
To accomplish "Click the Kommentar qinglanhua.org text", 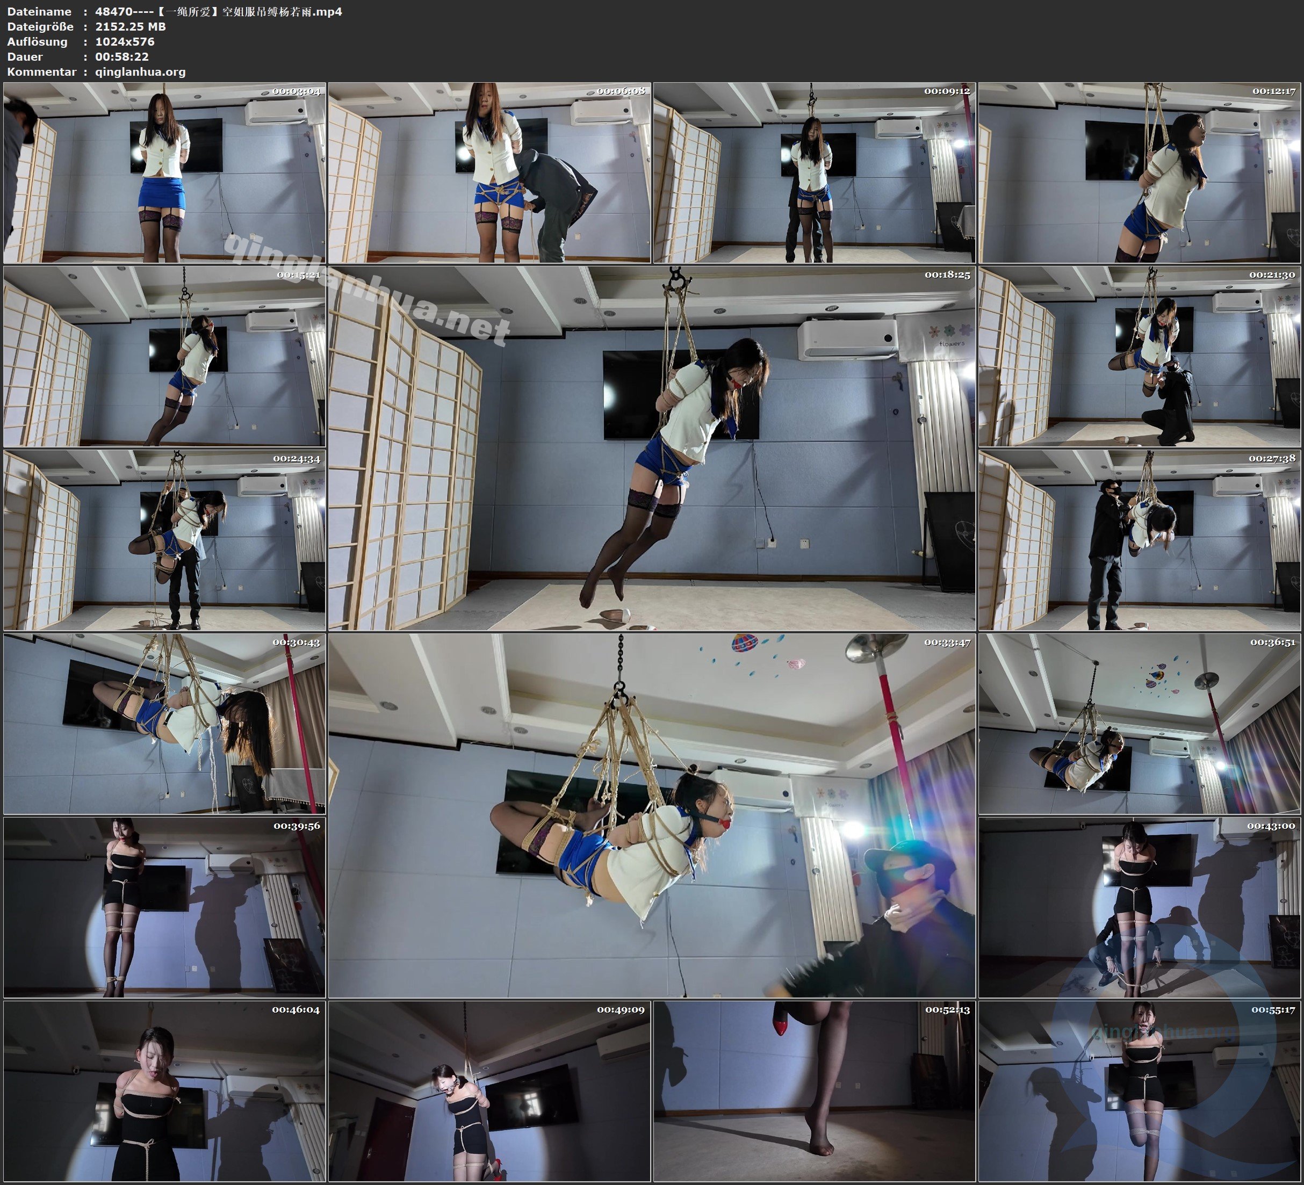I will click(x=140, y=72).
